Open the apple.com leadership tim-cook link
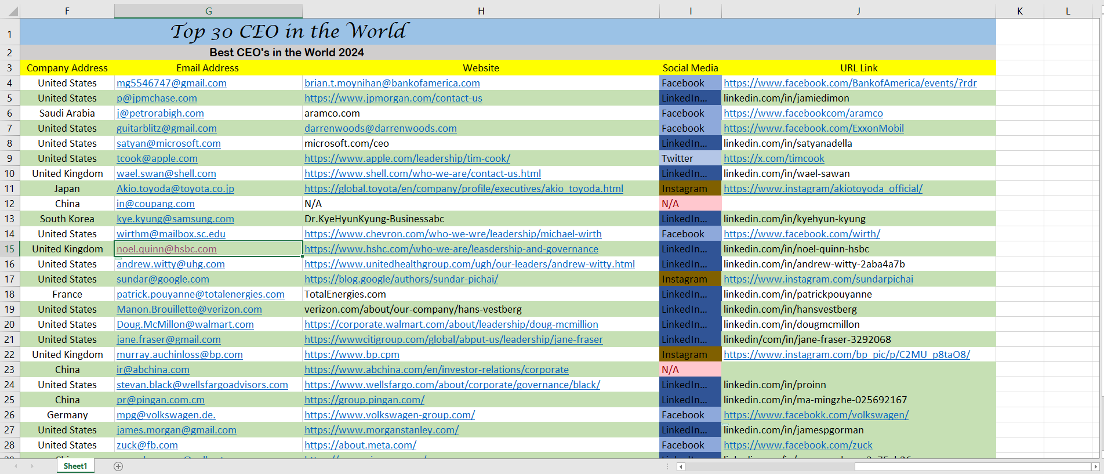 [x=407, y=158]
